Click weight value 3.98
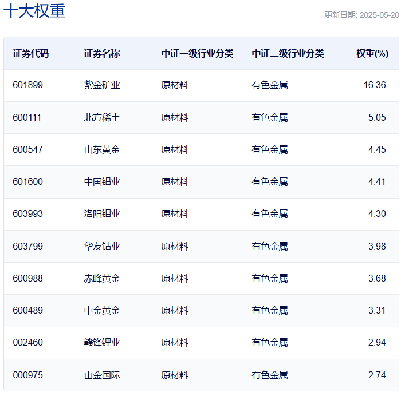 point(377,246)
